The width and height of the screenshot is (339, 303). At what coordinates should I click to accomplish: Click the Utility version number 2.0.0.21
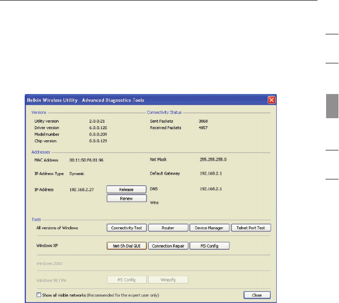coord(97,121)
